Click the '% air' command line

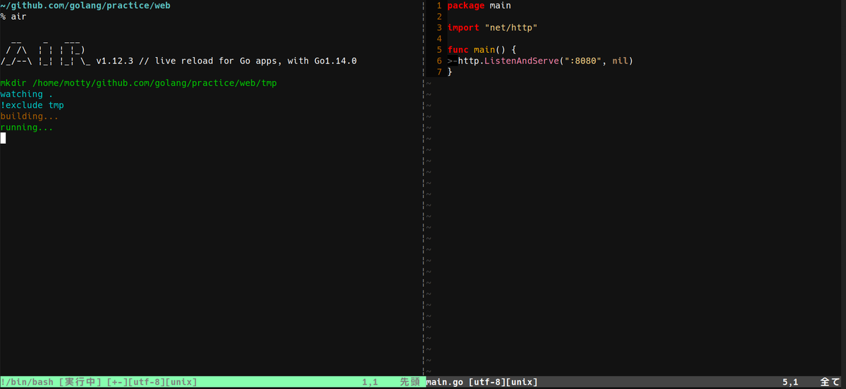(x=13, y=16)
